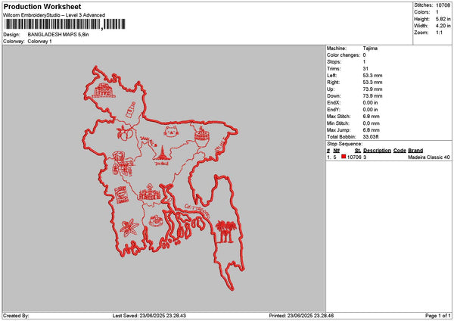This screenshot has width=454, height=321.
Task: Click the 'Madeira Classic 40' brand entry
Action: (x=429, y=157)
